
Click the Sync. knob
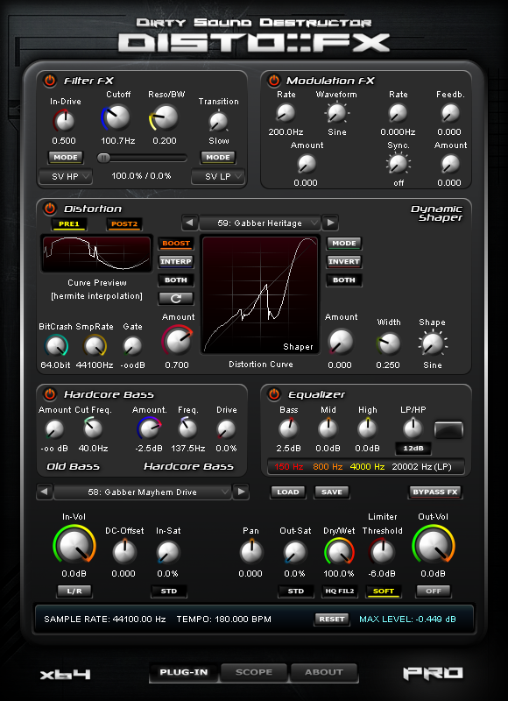click(398, 164)
